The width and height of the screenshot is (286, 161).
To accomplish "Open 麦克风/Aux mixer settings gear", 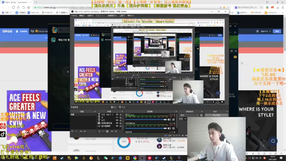I will (x=173, y=119).
